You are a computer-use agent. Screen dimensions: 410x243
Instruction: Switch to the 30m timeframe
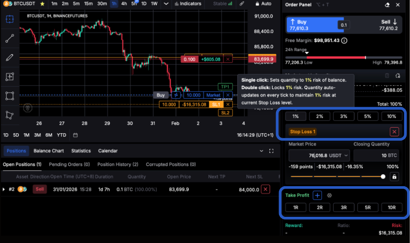(102, 3)
